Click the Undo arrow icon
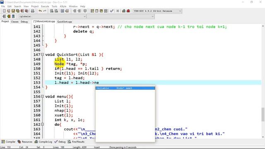265x149 pixels. [x=40, y=11]
